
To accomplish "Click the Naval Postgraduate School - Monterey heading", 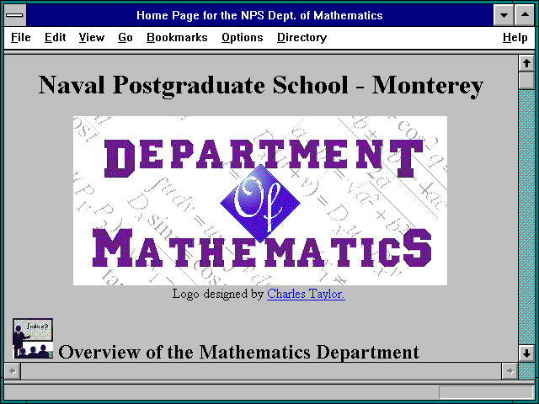I will tap(261, 85).
